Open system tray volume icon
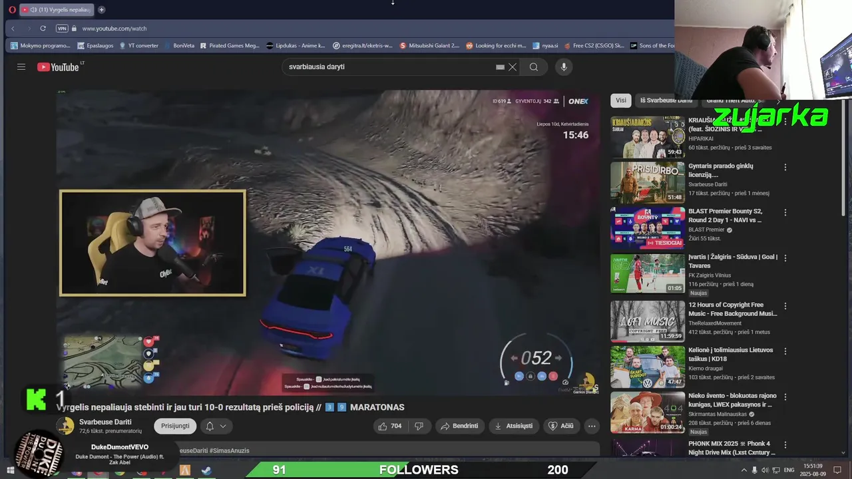Screen dimensions: 852x479 (x=765, y=470)
